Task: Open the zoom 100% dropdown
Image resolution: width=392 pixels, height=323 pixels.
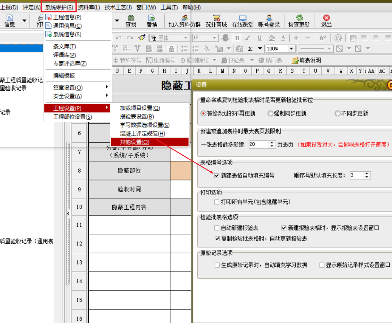Action: pyautogui.click(x=291, y=49)
